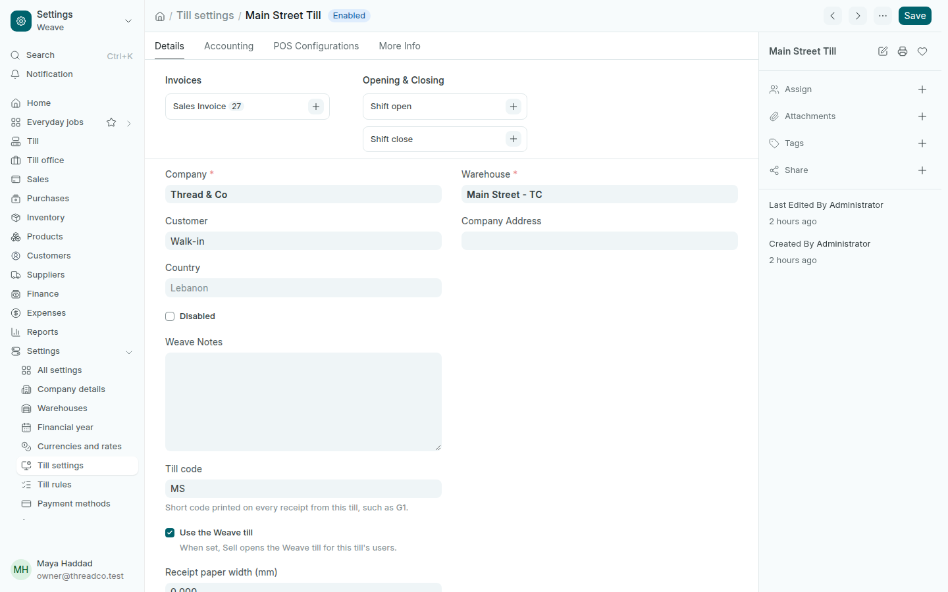Open Search in the sidebar

72,55
